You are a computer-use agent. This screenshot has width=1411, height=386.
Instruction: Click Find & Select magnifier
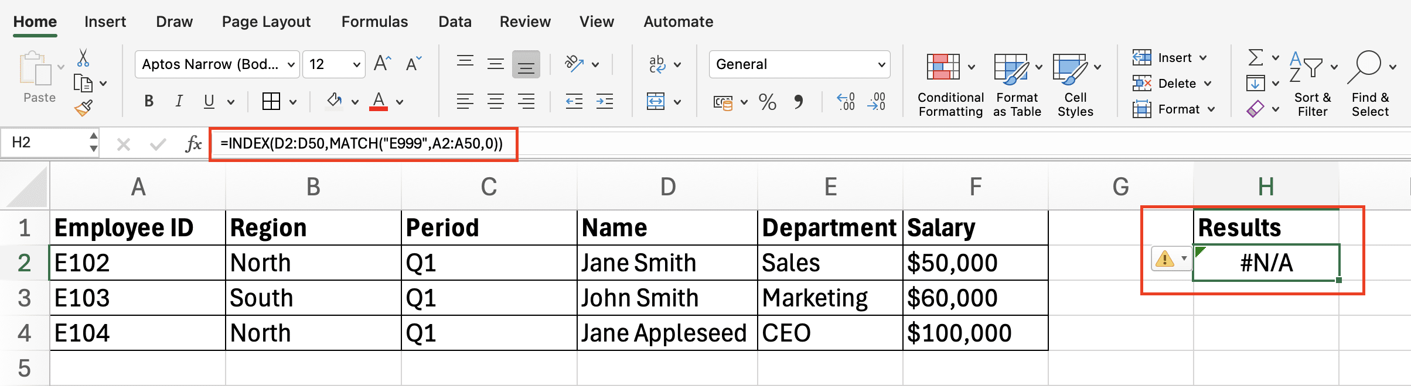tap(1364, 68)
